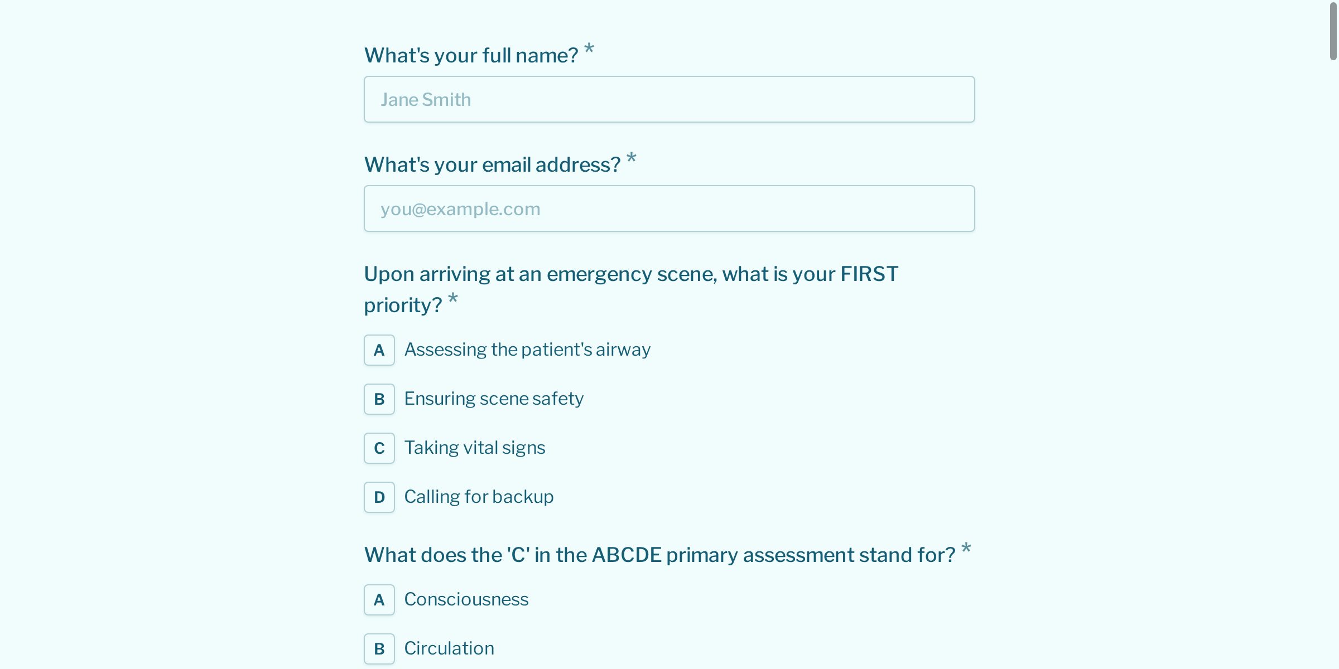Click the required asterisk next to full name
Viewport: 1339px width, 669px height.
click(x=589, y=50)
